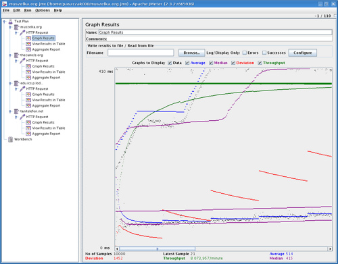Click the Browse... button
Image resolution: width=338 pixels, height=264 pixels.
[x=191, y=53]
